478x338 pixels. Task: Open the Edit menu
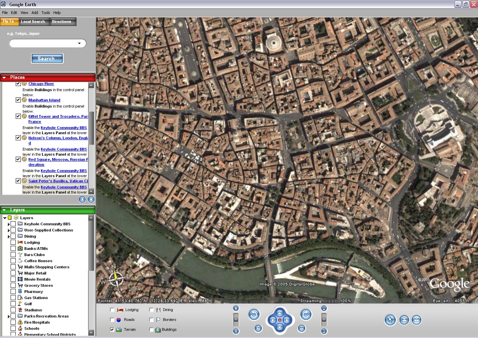pos(14,13)
